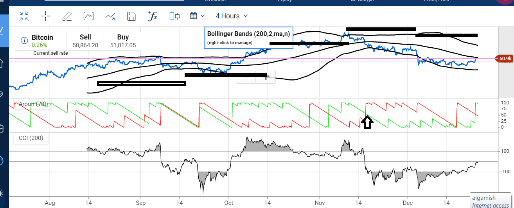Click the trend line arrow icon

[110, 16]
